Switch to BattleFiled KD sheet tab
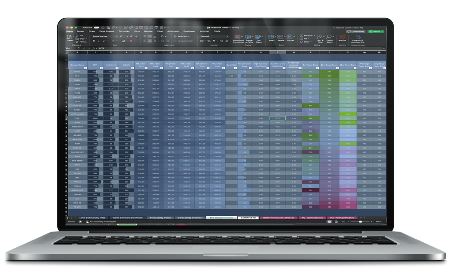The image size is (455, 280). 248,218
